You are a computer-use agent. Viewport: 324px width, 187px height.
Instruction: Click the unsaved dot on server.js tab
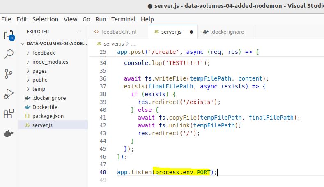coord(191,32)
